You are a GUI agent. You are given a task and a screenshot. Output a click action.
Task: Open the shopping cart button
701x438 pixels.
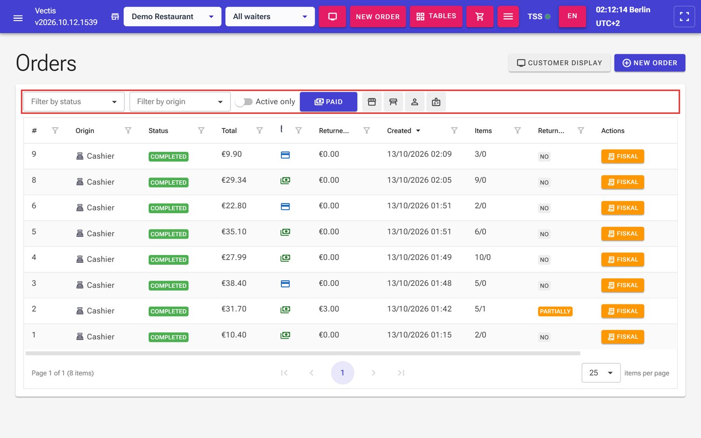[x=479, y=17]
